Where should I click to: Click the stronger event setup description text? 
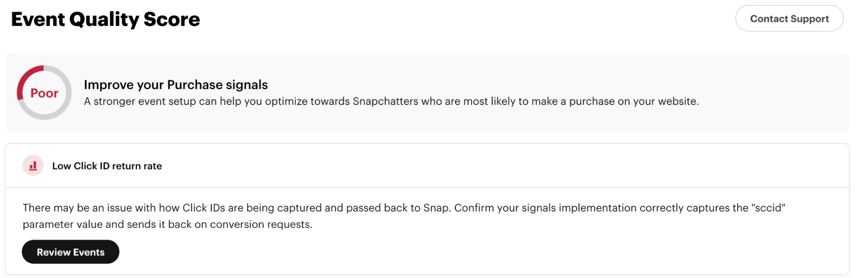[391, 102]
